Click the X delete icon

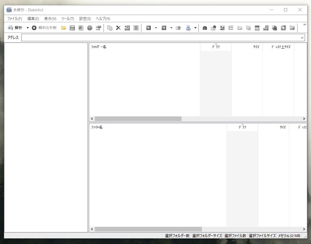[118, 28]
